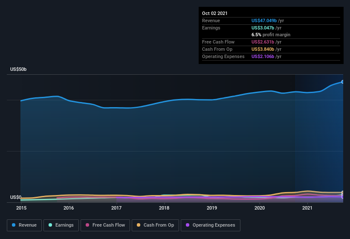This screenshot has width=350, height=239.
Task: Click the US$0 y-axis label
Action: point(16,197)
